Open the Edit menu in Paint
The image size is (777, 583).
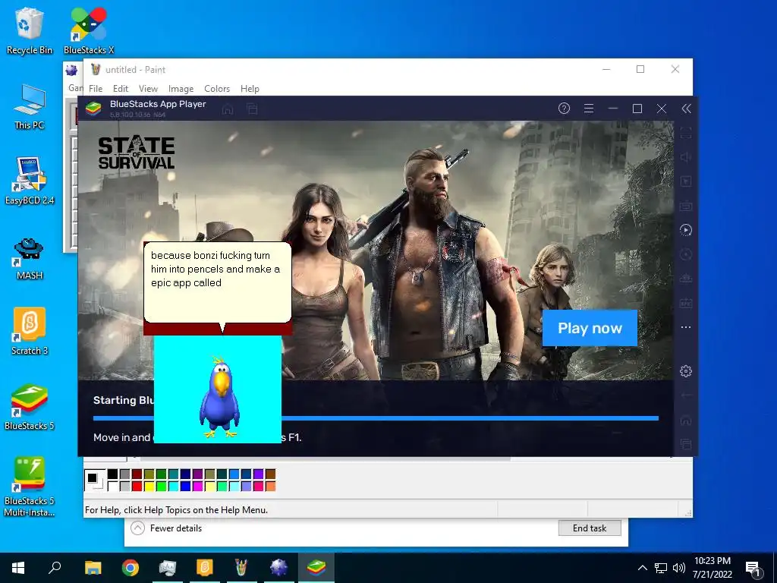121,89
